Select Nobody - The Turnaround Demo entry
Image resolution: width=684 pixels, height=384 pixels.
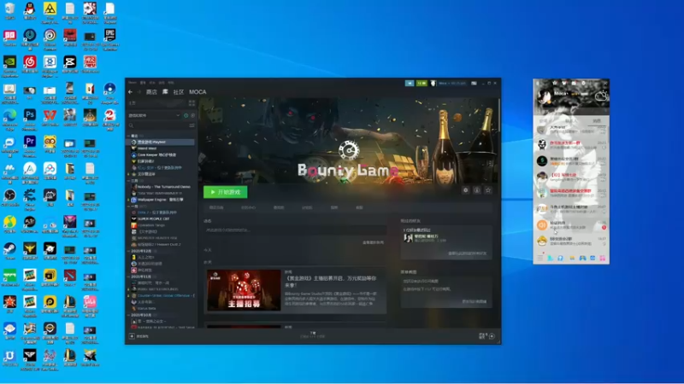click(161, 187)
